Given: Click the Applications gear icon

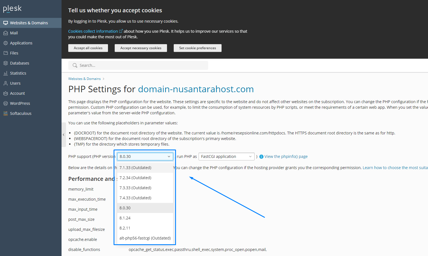Looking at the screenshot, I should [x=5, y=43].
